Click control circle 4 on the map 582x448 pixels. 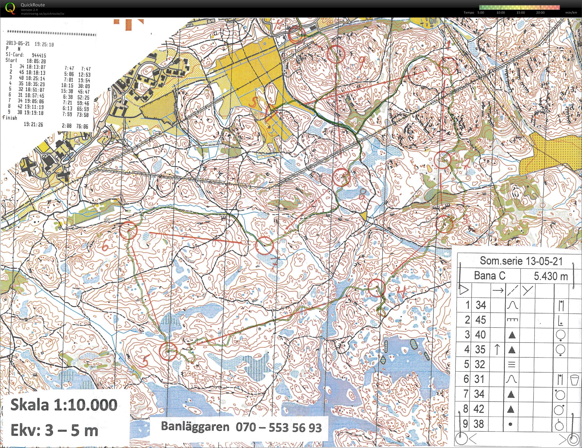(376, 287)
